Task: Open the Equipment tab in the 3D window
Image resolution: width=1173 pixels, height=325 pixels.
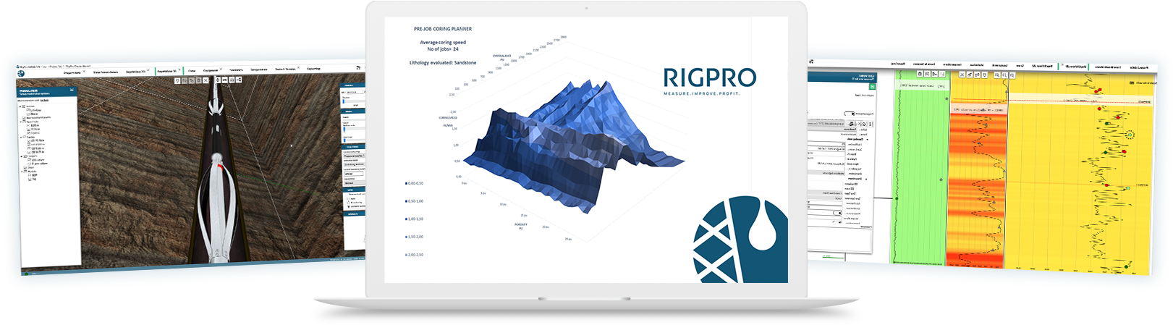Action: (211, 70)
